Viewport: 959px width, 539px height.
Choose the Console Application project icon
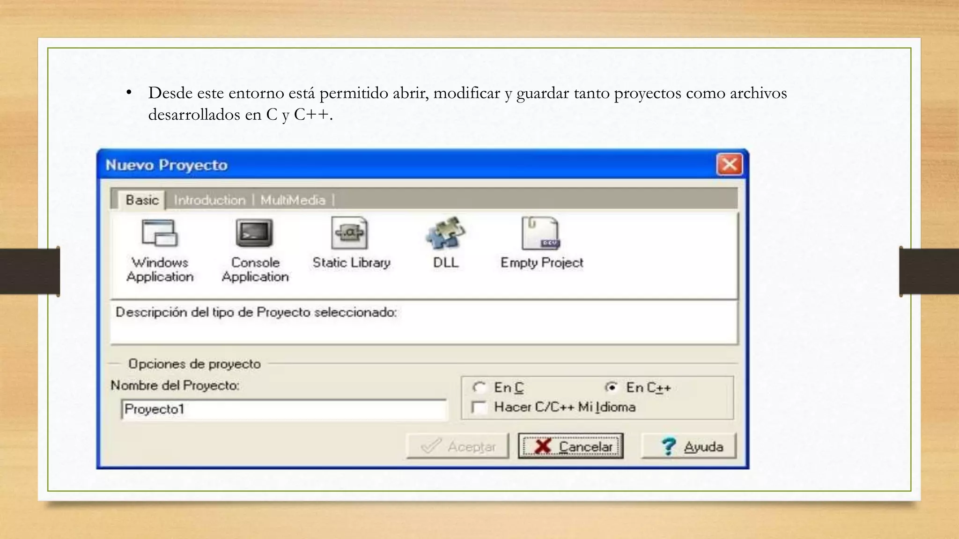point(255,233)
